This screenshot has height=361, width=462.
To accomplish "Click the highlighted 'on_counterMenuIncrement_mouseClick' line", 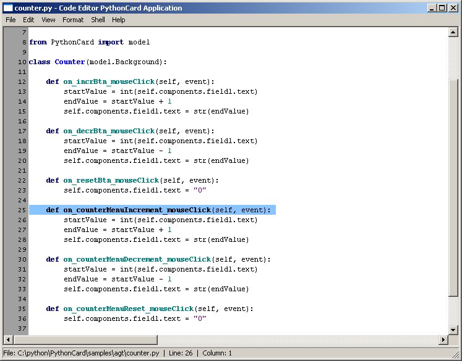I will coord(152,210).
